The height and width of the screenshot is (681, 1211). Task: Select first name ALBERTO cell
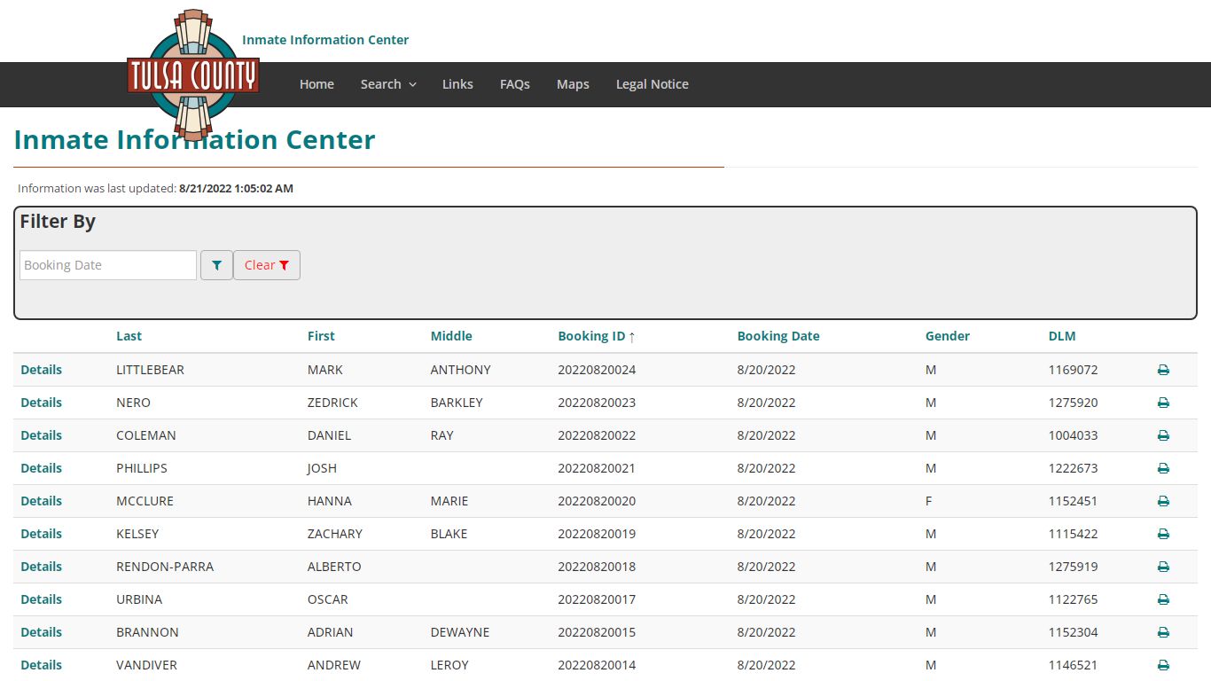pos(334,567)
